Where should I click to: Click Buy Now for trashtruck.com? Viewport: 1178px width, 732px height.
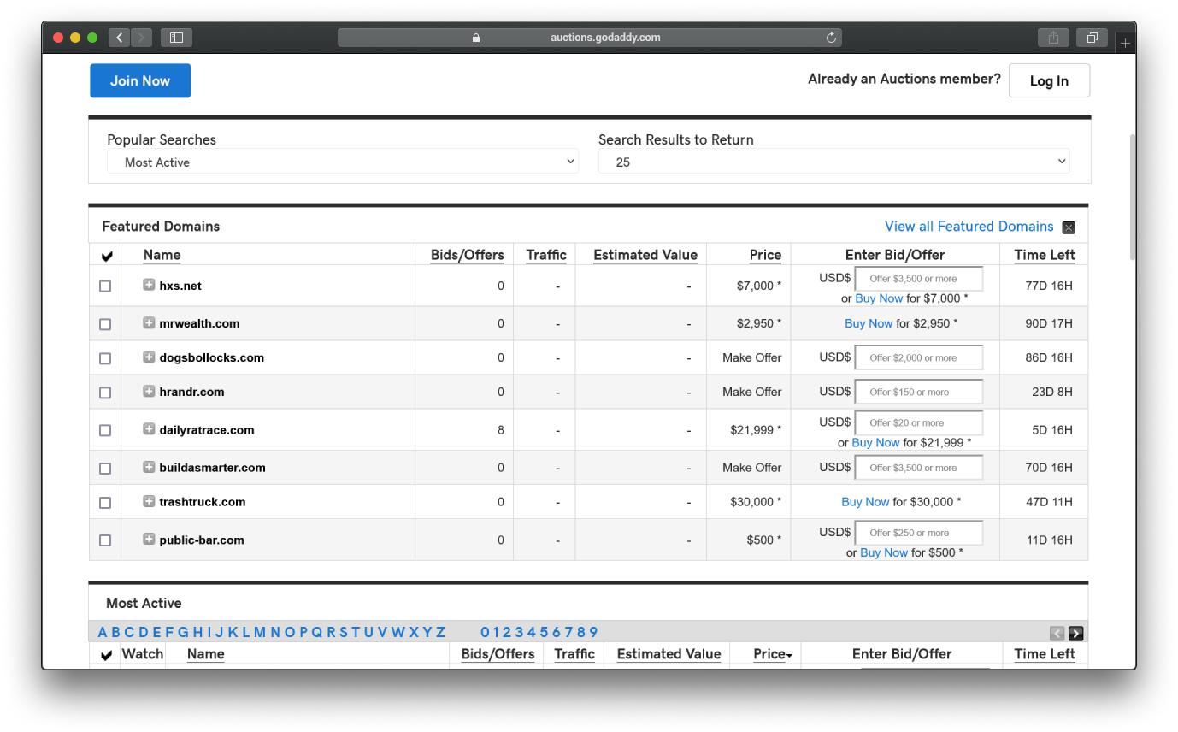tap(865, 502)
